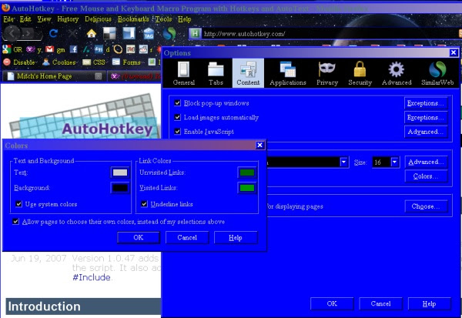Image resolution: width=462 pixels, height=318 pixels.
Task: Open the Tabs options pane
Action: coord(216,73)
